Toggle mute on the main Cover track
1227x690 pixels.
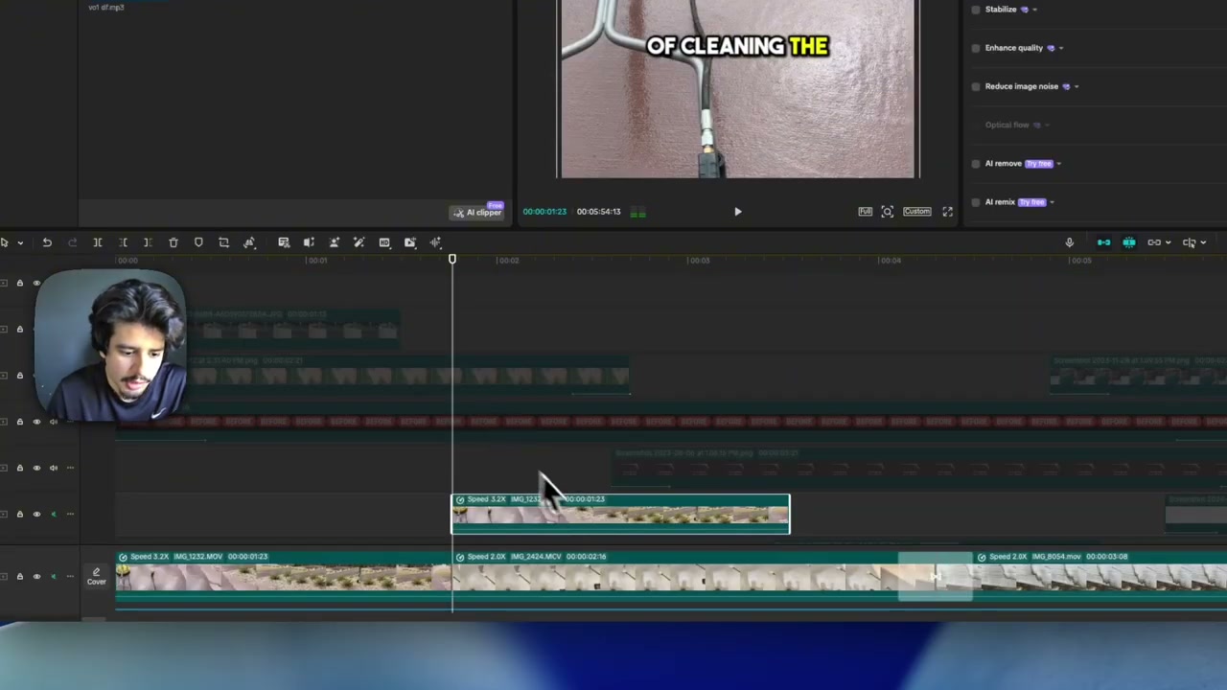click(54, 576)
